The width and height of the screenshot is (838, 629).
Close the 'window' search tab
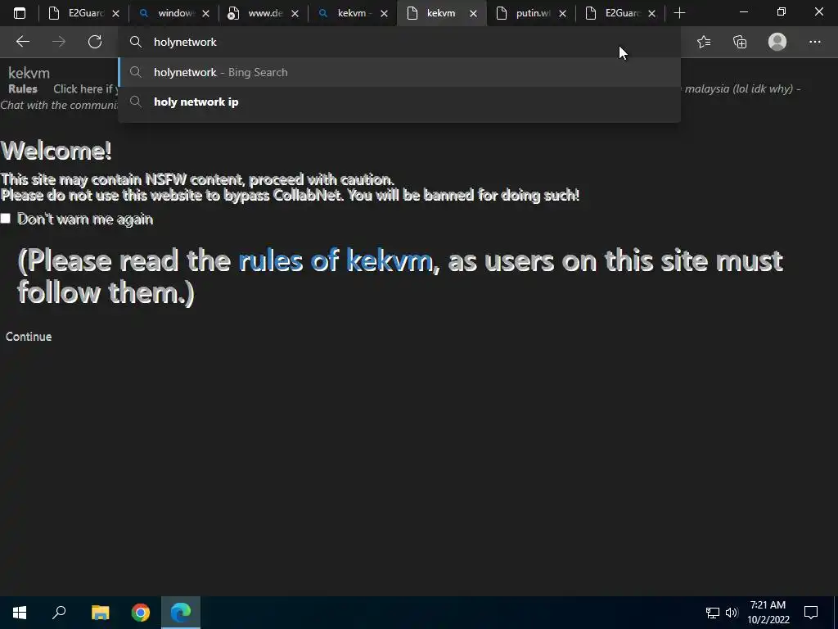point(205,14)
